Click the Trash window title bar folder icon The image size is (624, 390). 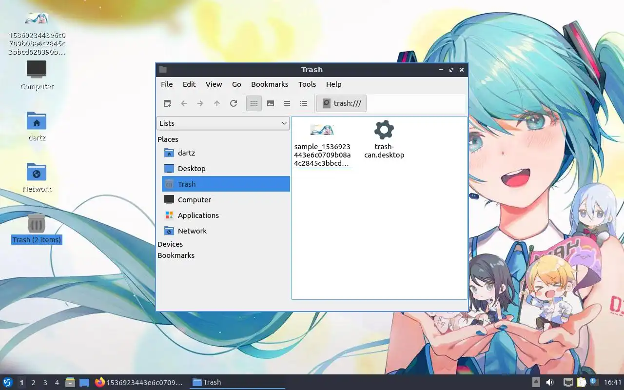pyautogui.click(x=163, y=70)
